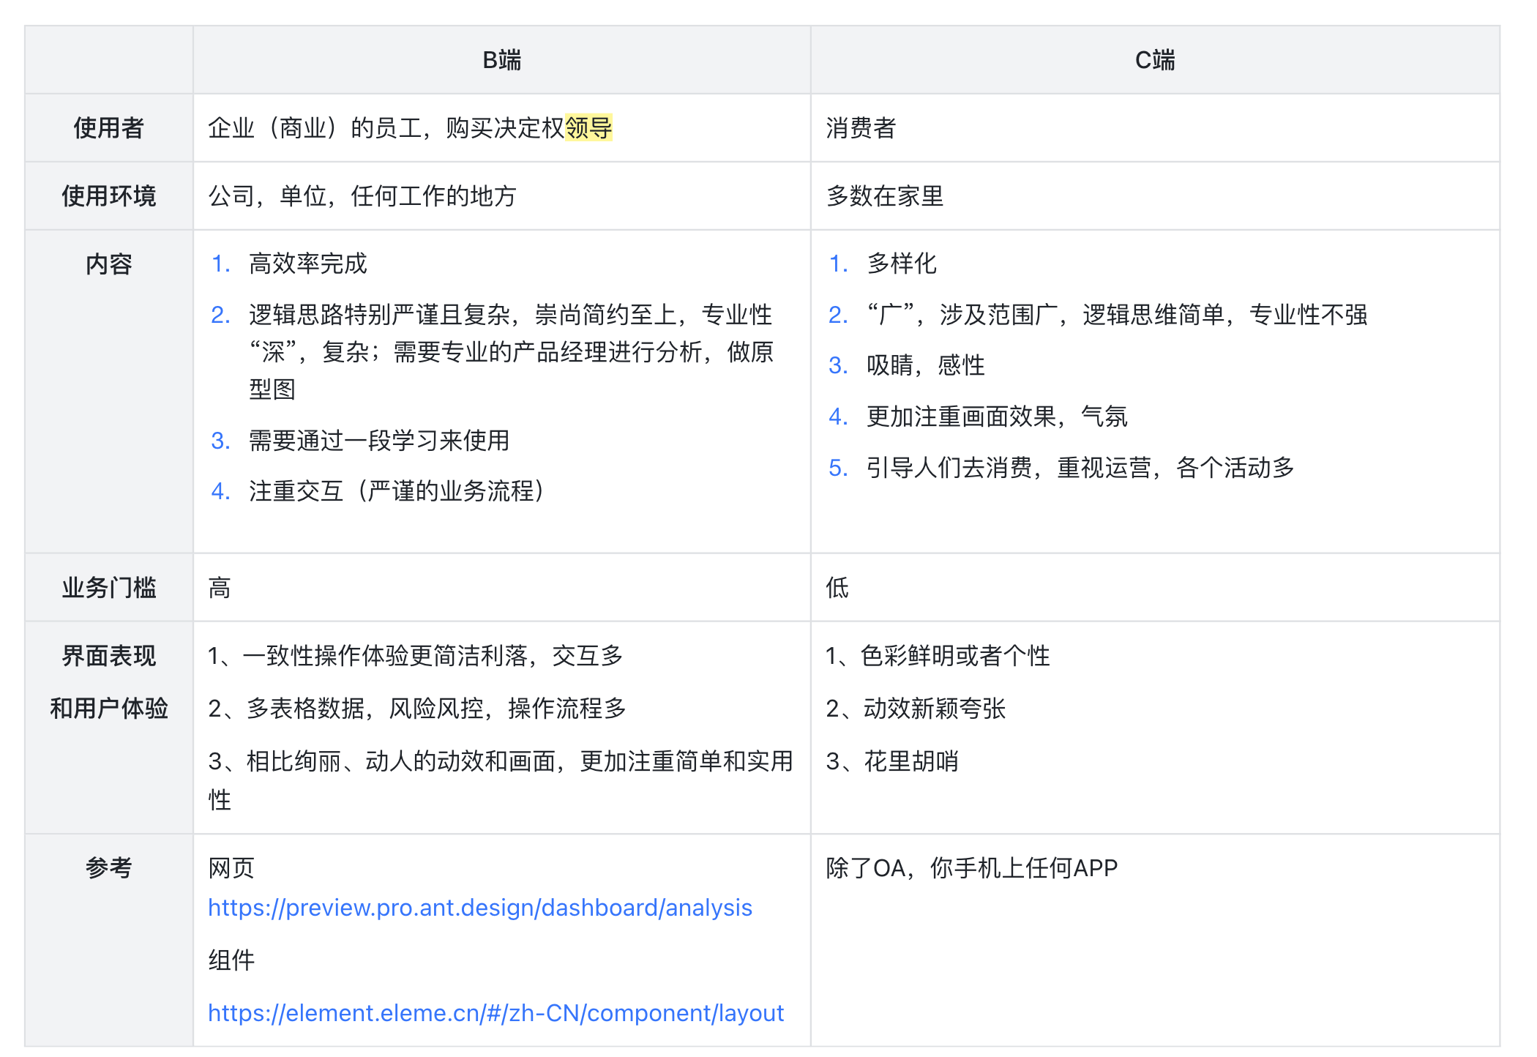This screenshot has height=1057, width=1537.
Task: Click the C端 column header
Action: [x=1154, y=60]
